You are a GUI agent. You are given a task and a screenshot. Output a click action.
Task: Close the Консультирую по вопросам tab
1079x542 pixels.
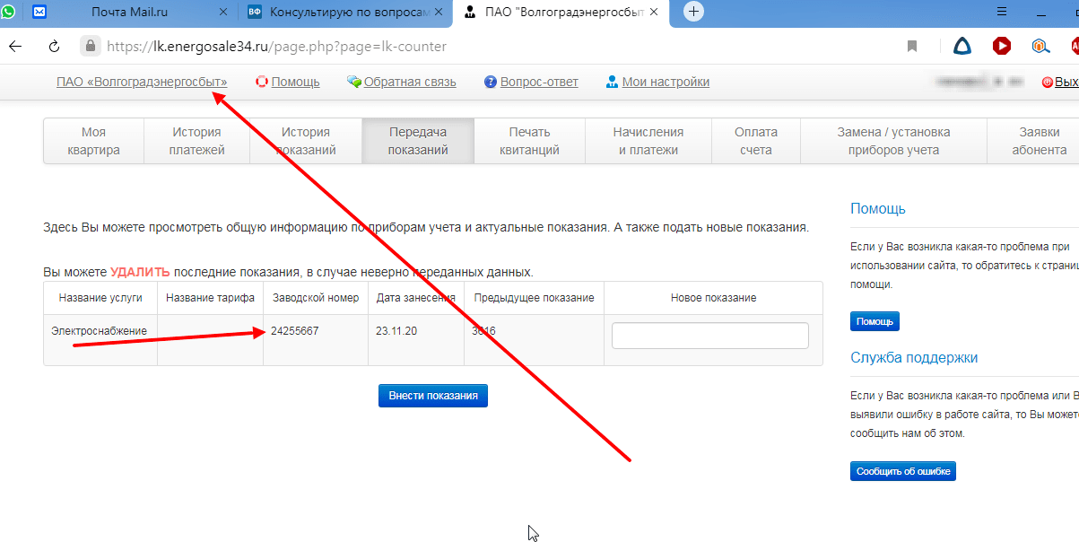coord(439,13)
